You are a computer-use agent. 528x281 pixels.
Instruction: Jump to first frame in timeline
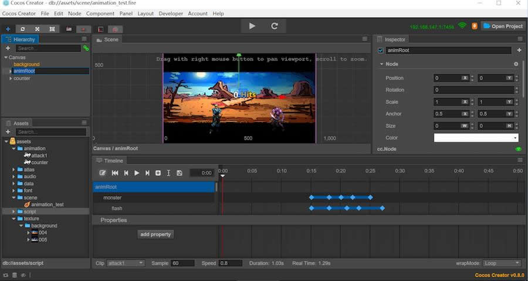(x=115, y=173)
